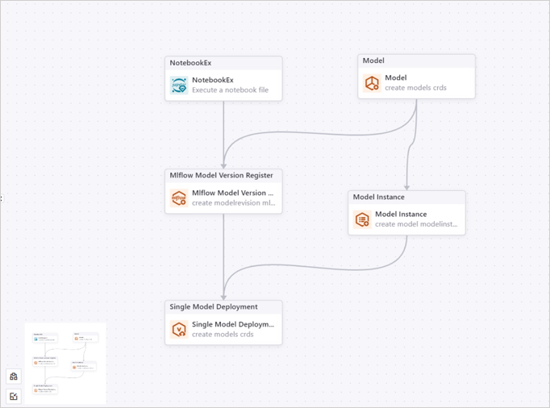Select the Mlflow Model Version Register header
Image resolution: width=550 pixels, height=408 pixels.
click(221, 175)
